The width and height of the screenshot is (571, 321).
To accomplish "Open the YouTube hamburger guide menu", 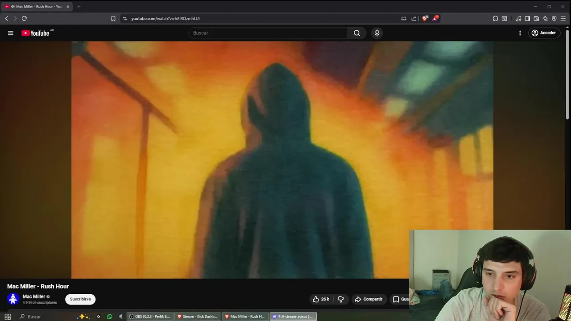I will coord(11,33).
